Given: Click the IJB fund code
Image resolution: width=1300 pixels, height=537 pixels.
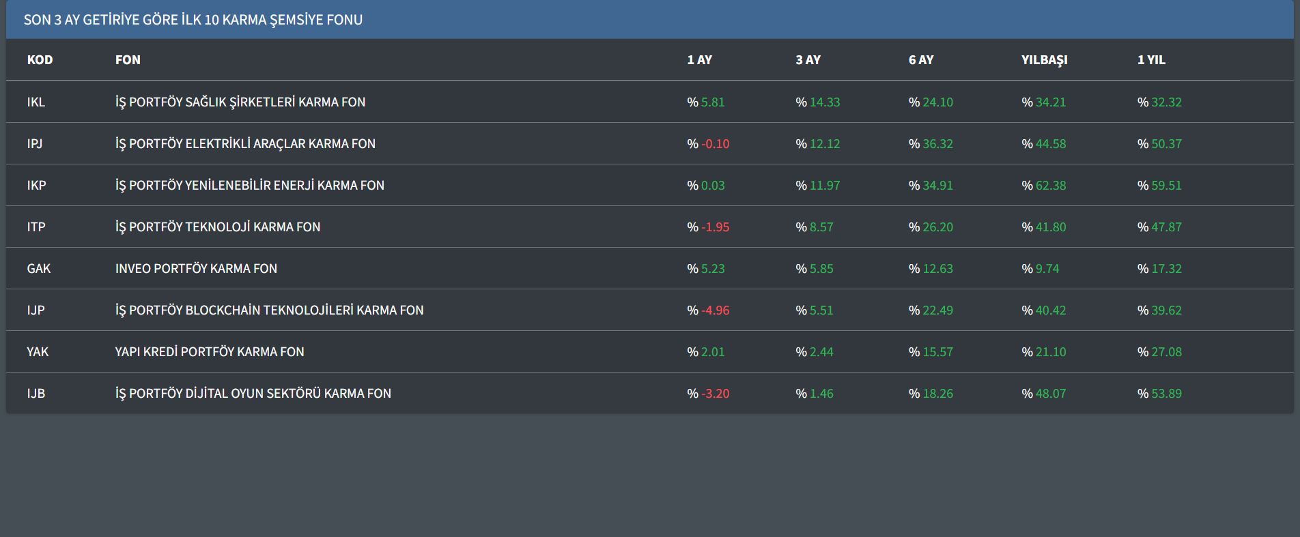Looking at the screenshot, I should [x=36, y=394].
